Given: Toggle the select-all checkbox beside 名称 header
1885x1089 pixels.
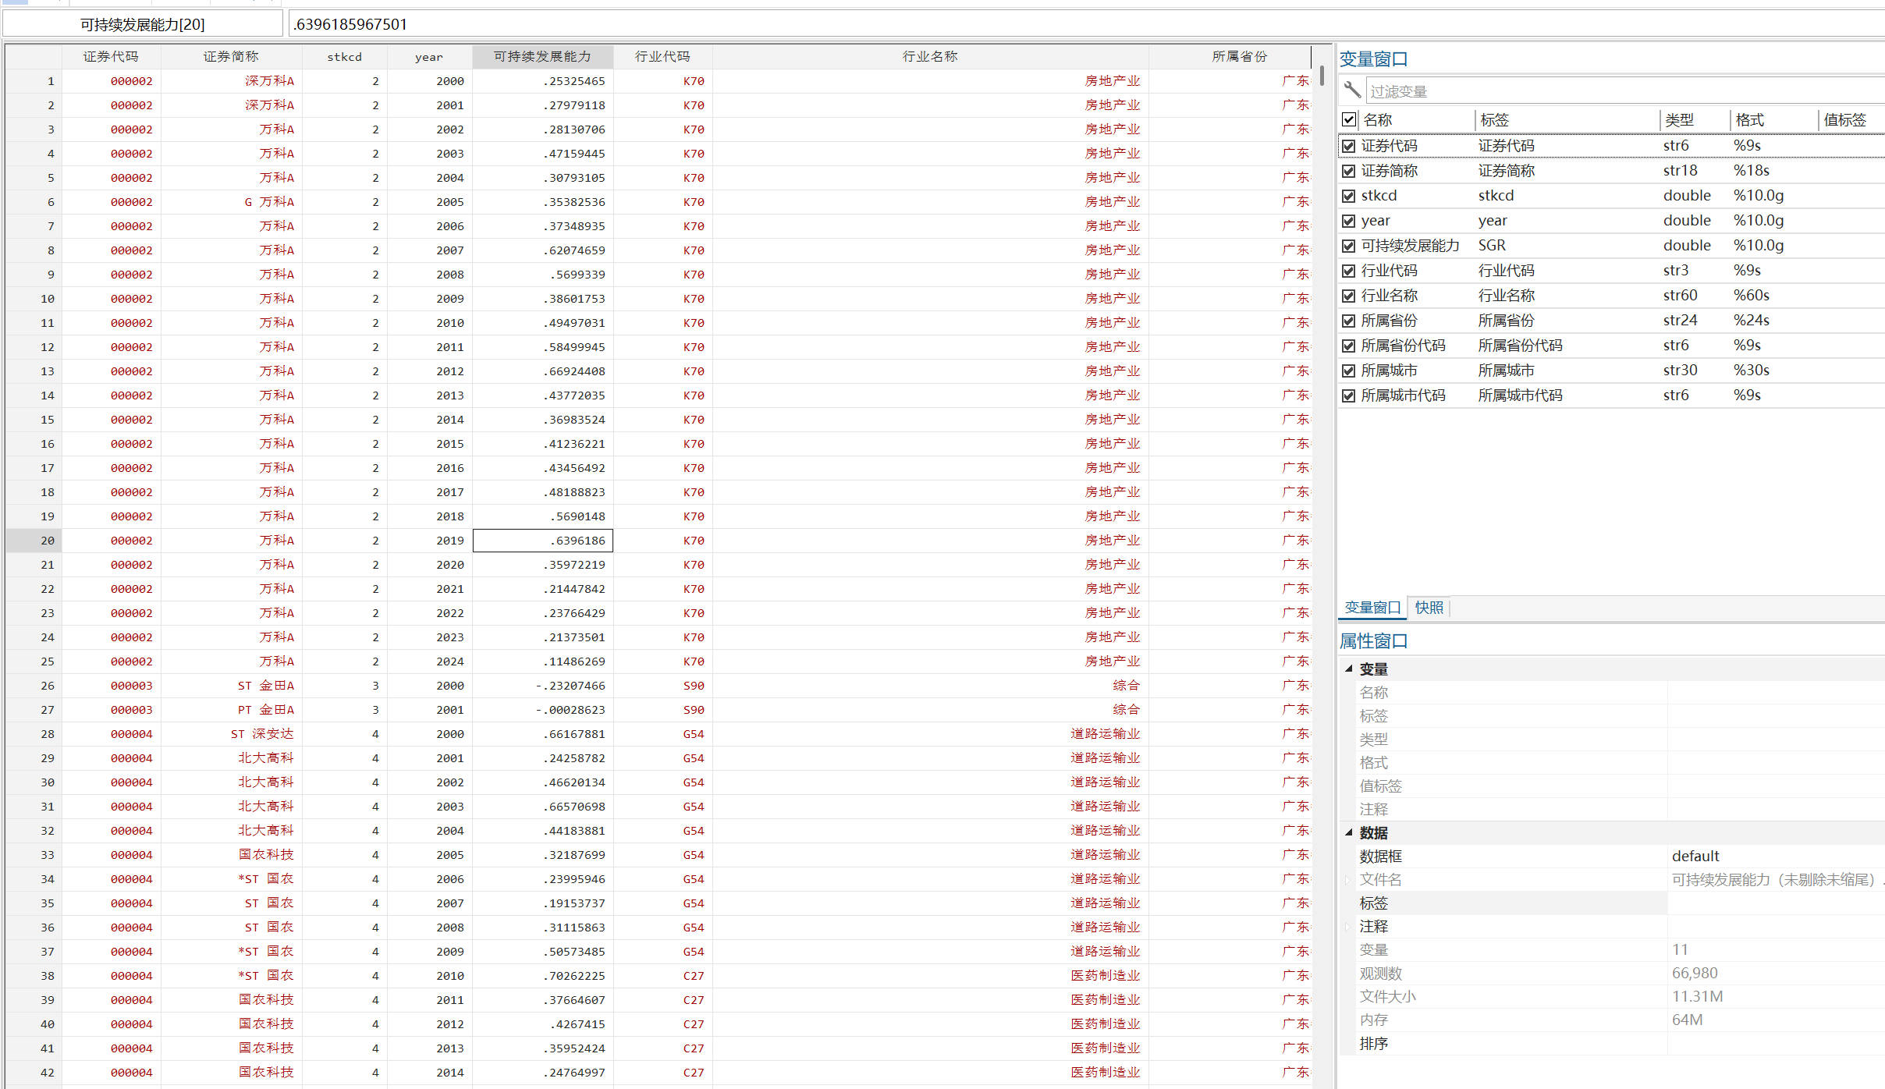Looking at the screenshot, I should click(1349, 119).
